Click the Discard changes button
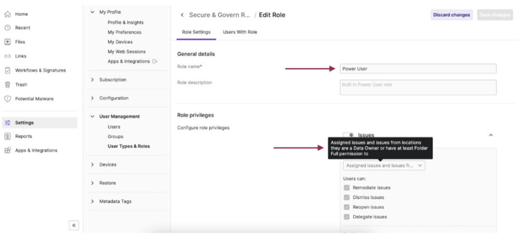 point(451,15)
